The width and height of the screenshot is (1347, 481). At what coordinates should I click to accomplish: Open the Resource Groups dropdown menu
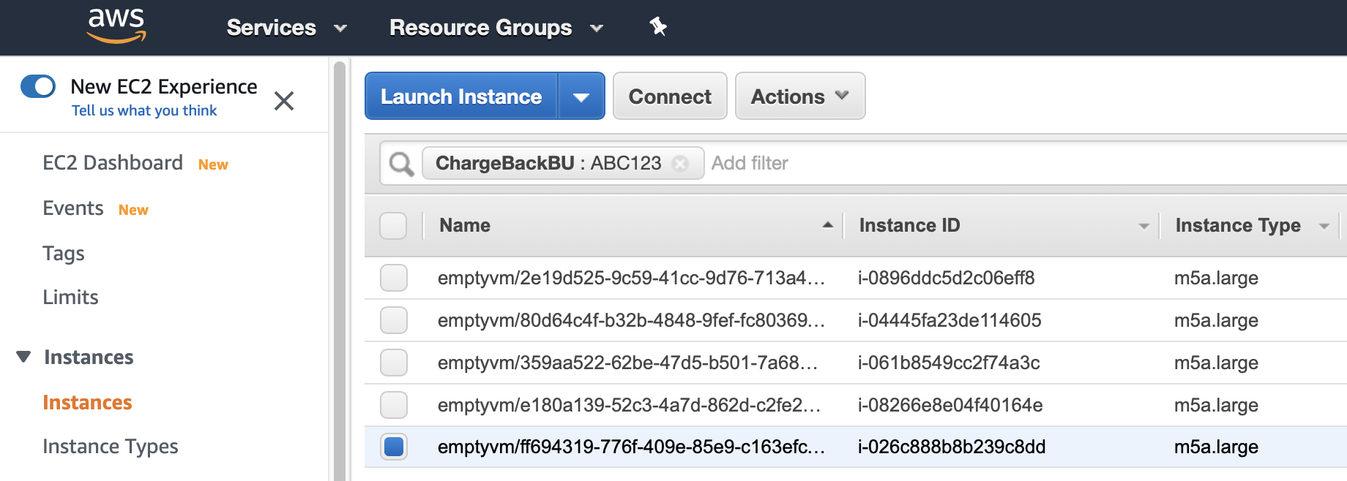coord(496,28)
